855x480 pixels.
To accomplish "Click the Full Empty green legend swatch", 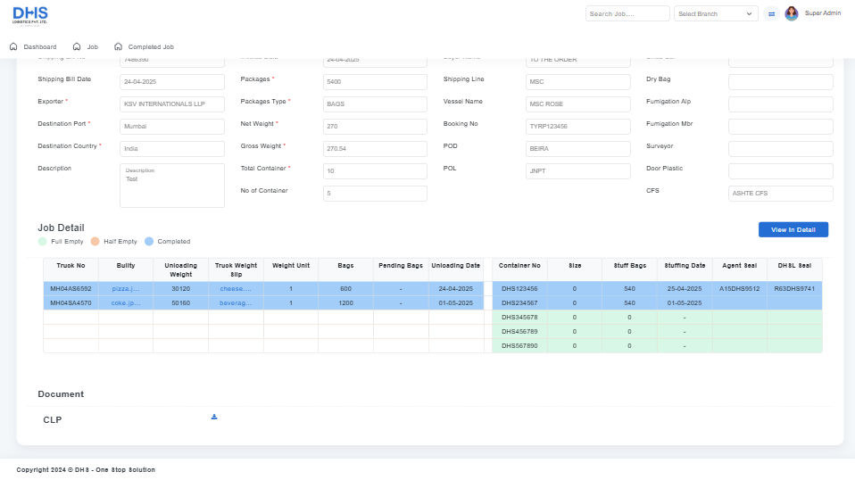I will [42, 242].
